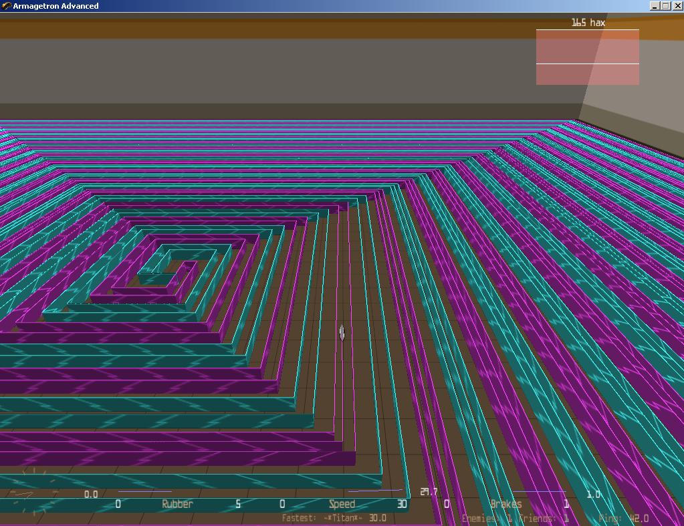The width and height of the screenshot is (684, 526).
Task: Click the Ping 42.0 indicator
Action: coord(623,519)
